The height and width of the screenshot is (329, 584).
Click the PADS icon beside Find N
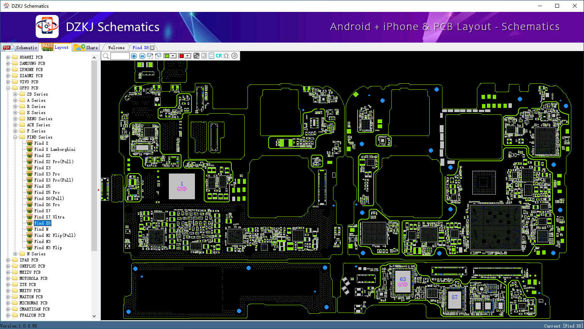click(x=30, y=229)
